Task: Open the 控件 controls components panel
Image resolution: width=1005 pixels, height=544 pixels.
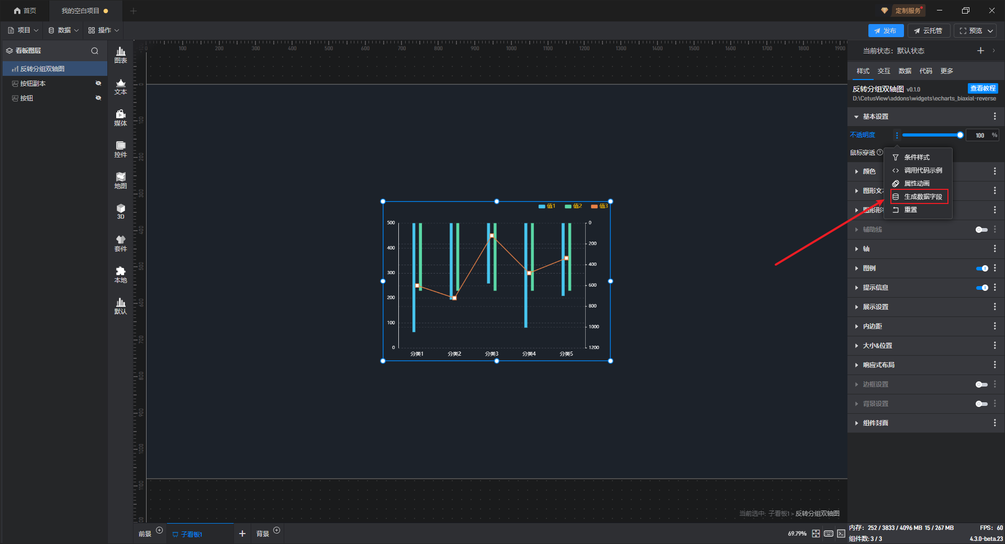Action: (120, 149)
